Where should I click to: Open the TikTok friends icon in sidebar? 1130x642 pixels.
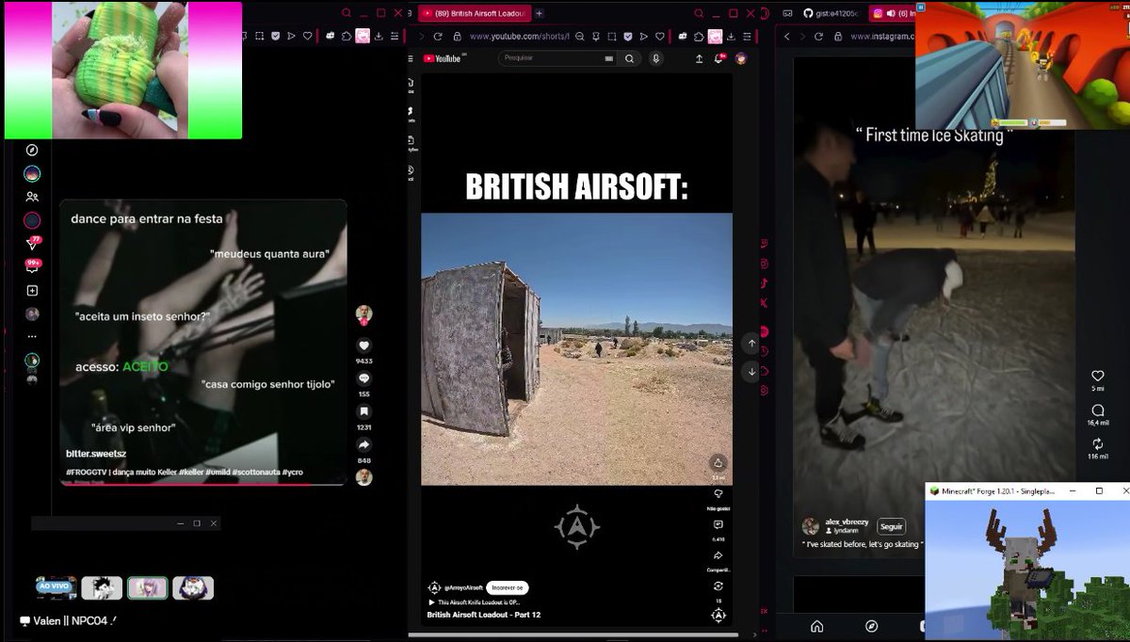[32, 197]
